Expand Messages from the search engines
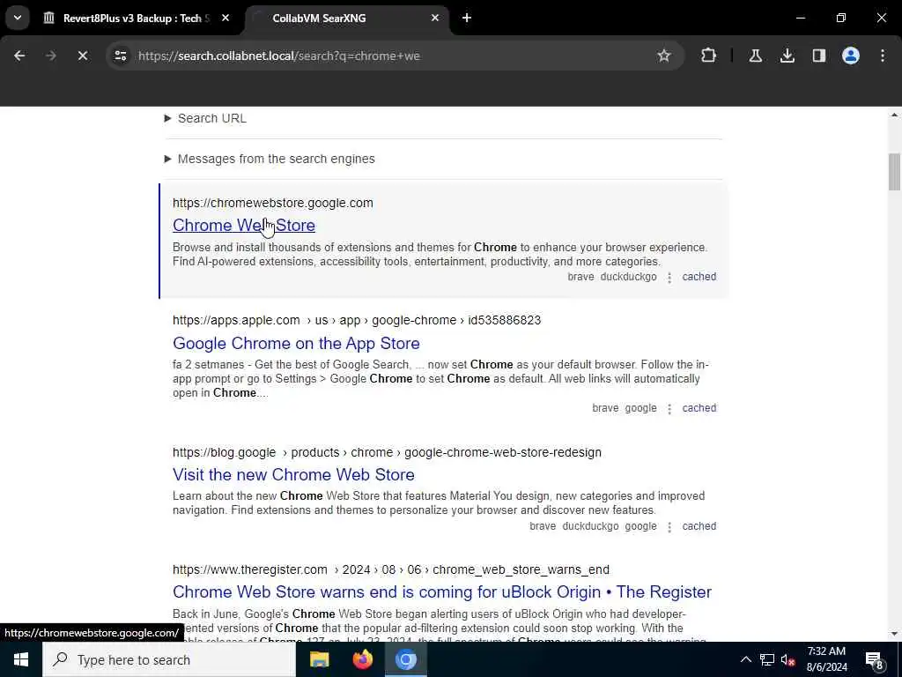The height and width of the screenshot is (677, 902). [270, 159]
